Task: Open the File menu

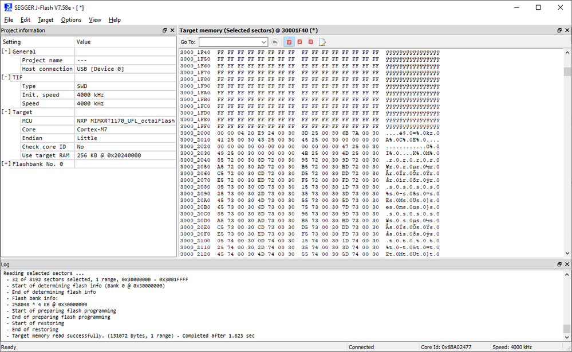Action: [9, 19]
